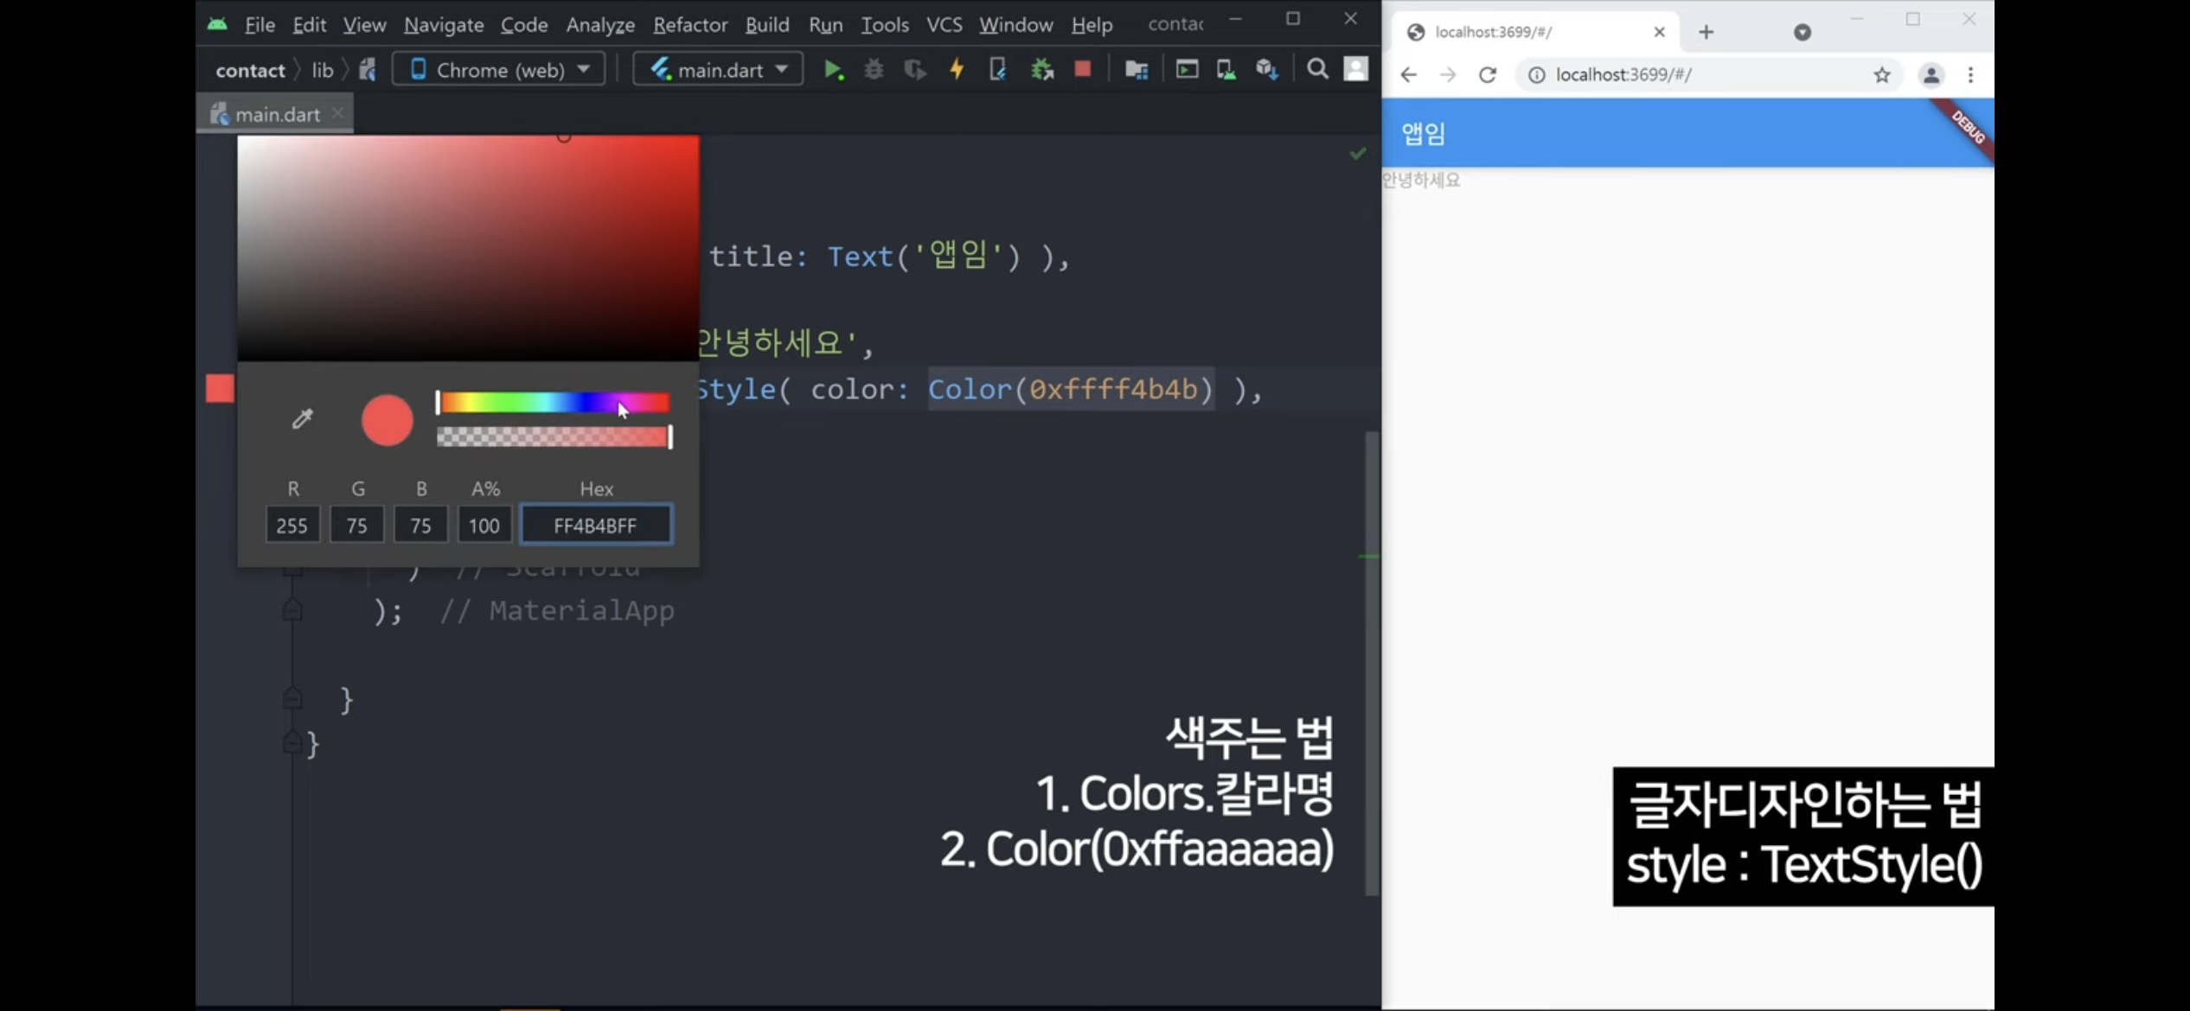Click the R value field showing 255

pos(292,525)
